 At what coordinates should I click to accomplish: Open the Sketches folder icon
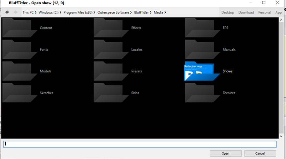[20, 93]
